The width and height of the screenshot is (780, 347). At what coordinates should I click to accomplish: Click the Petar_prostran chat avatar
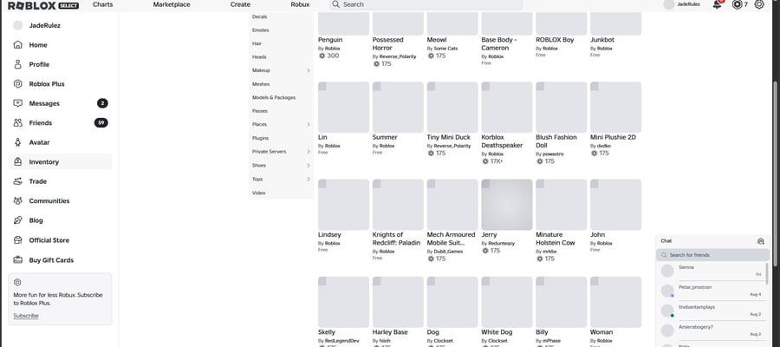667,291
